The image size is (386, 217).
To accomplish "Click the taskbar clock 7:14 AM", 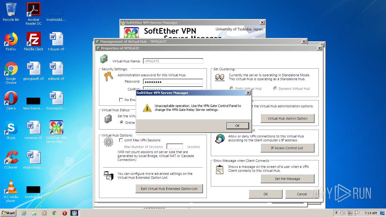I will pyautogui.click(x=371, y=213).
